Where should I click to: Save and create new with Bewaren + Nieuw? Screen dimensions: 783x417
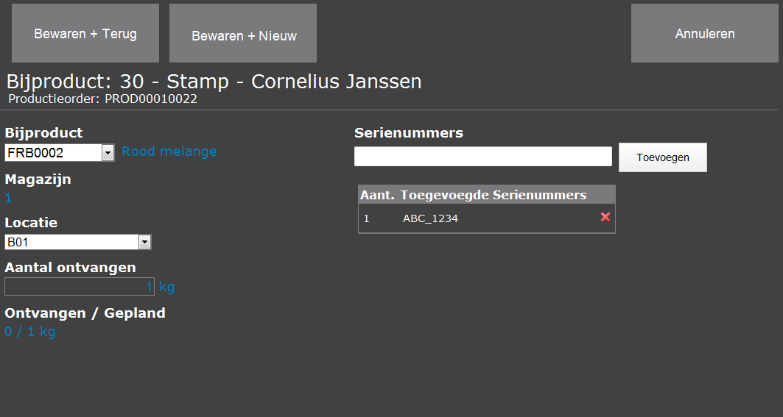tap(243, 33)
